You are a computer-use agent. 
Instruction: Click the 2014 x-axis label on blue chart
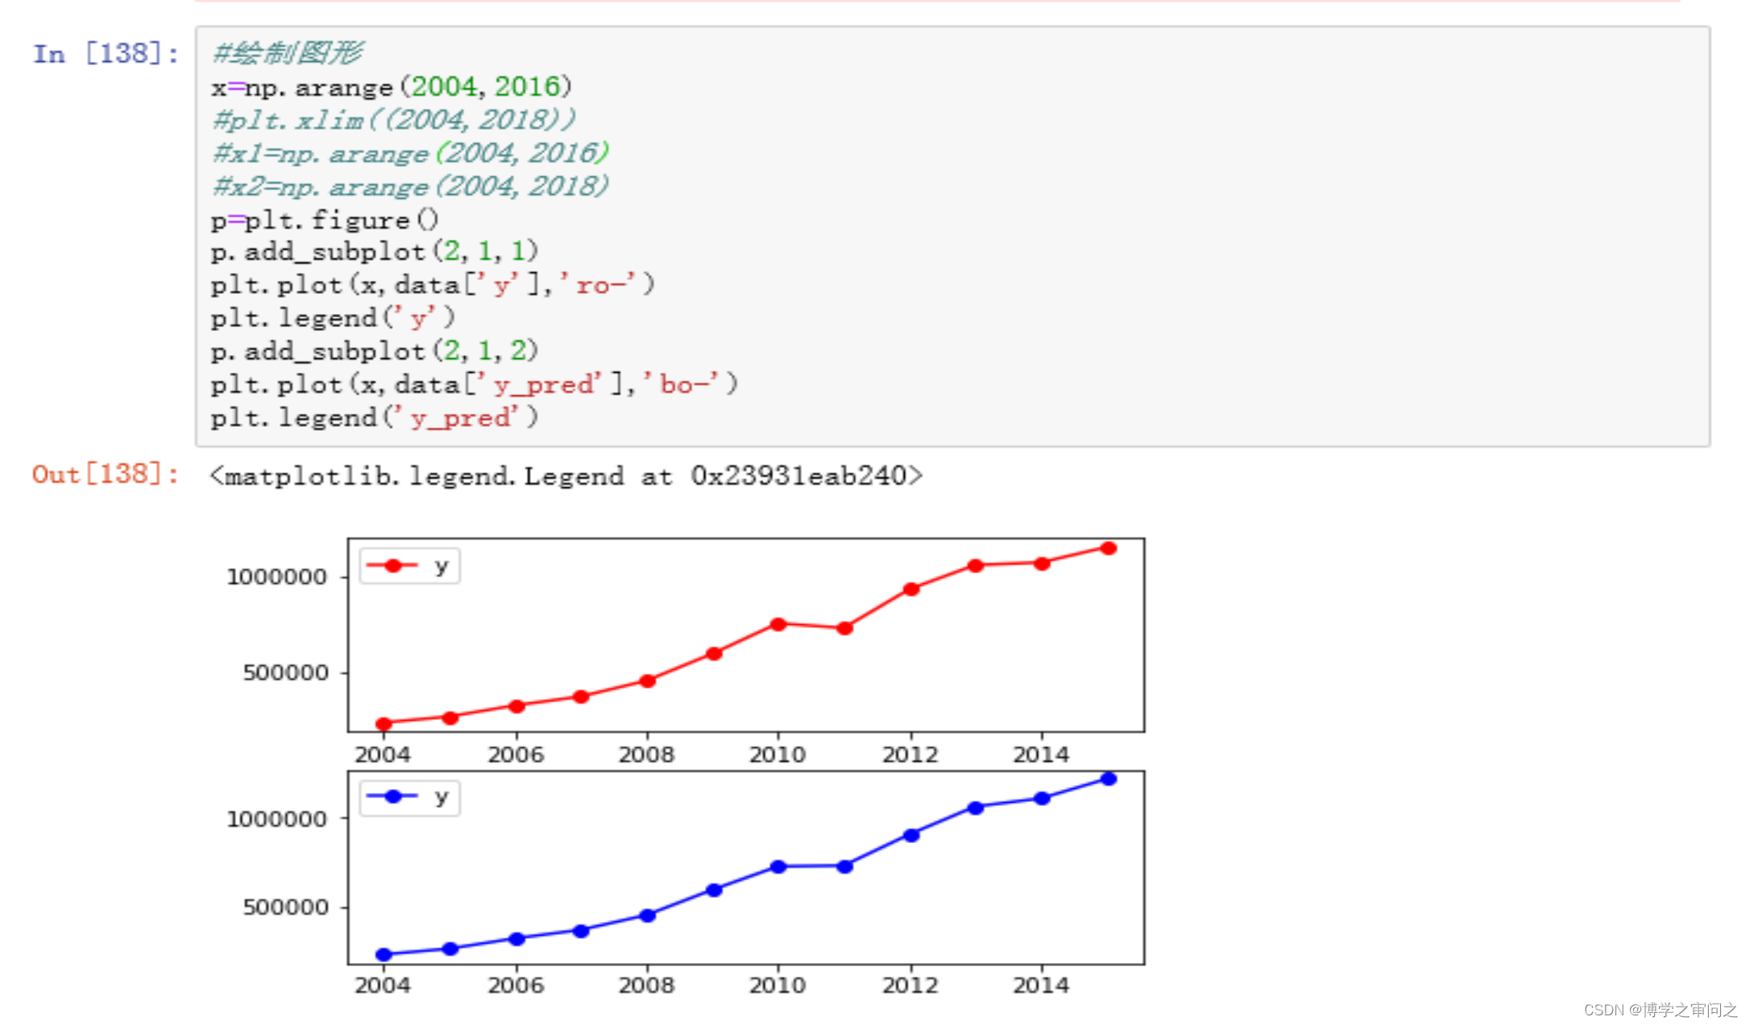pos(1041,985)
